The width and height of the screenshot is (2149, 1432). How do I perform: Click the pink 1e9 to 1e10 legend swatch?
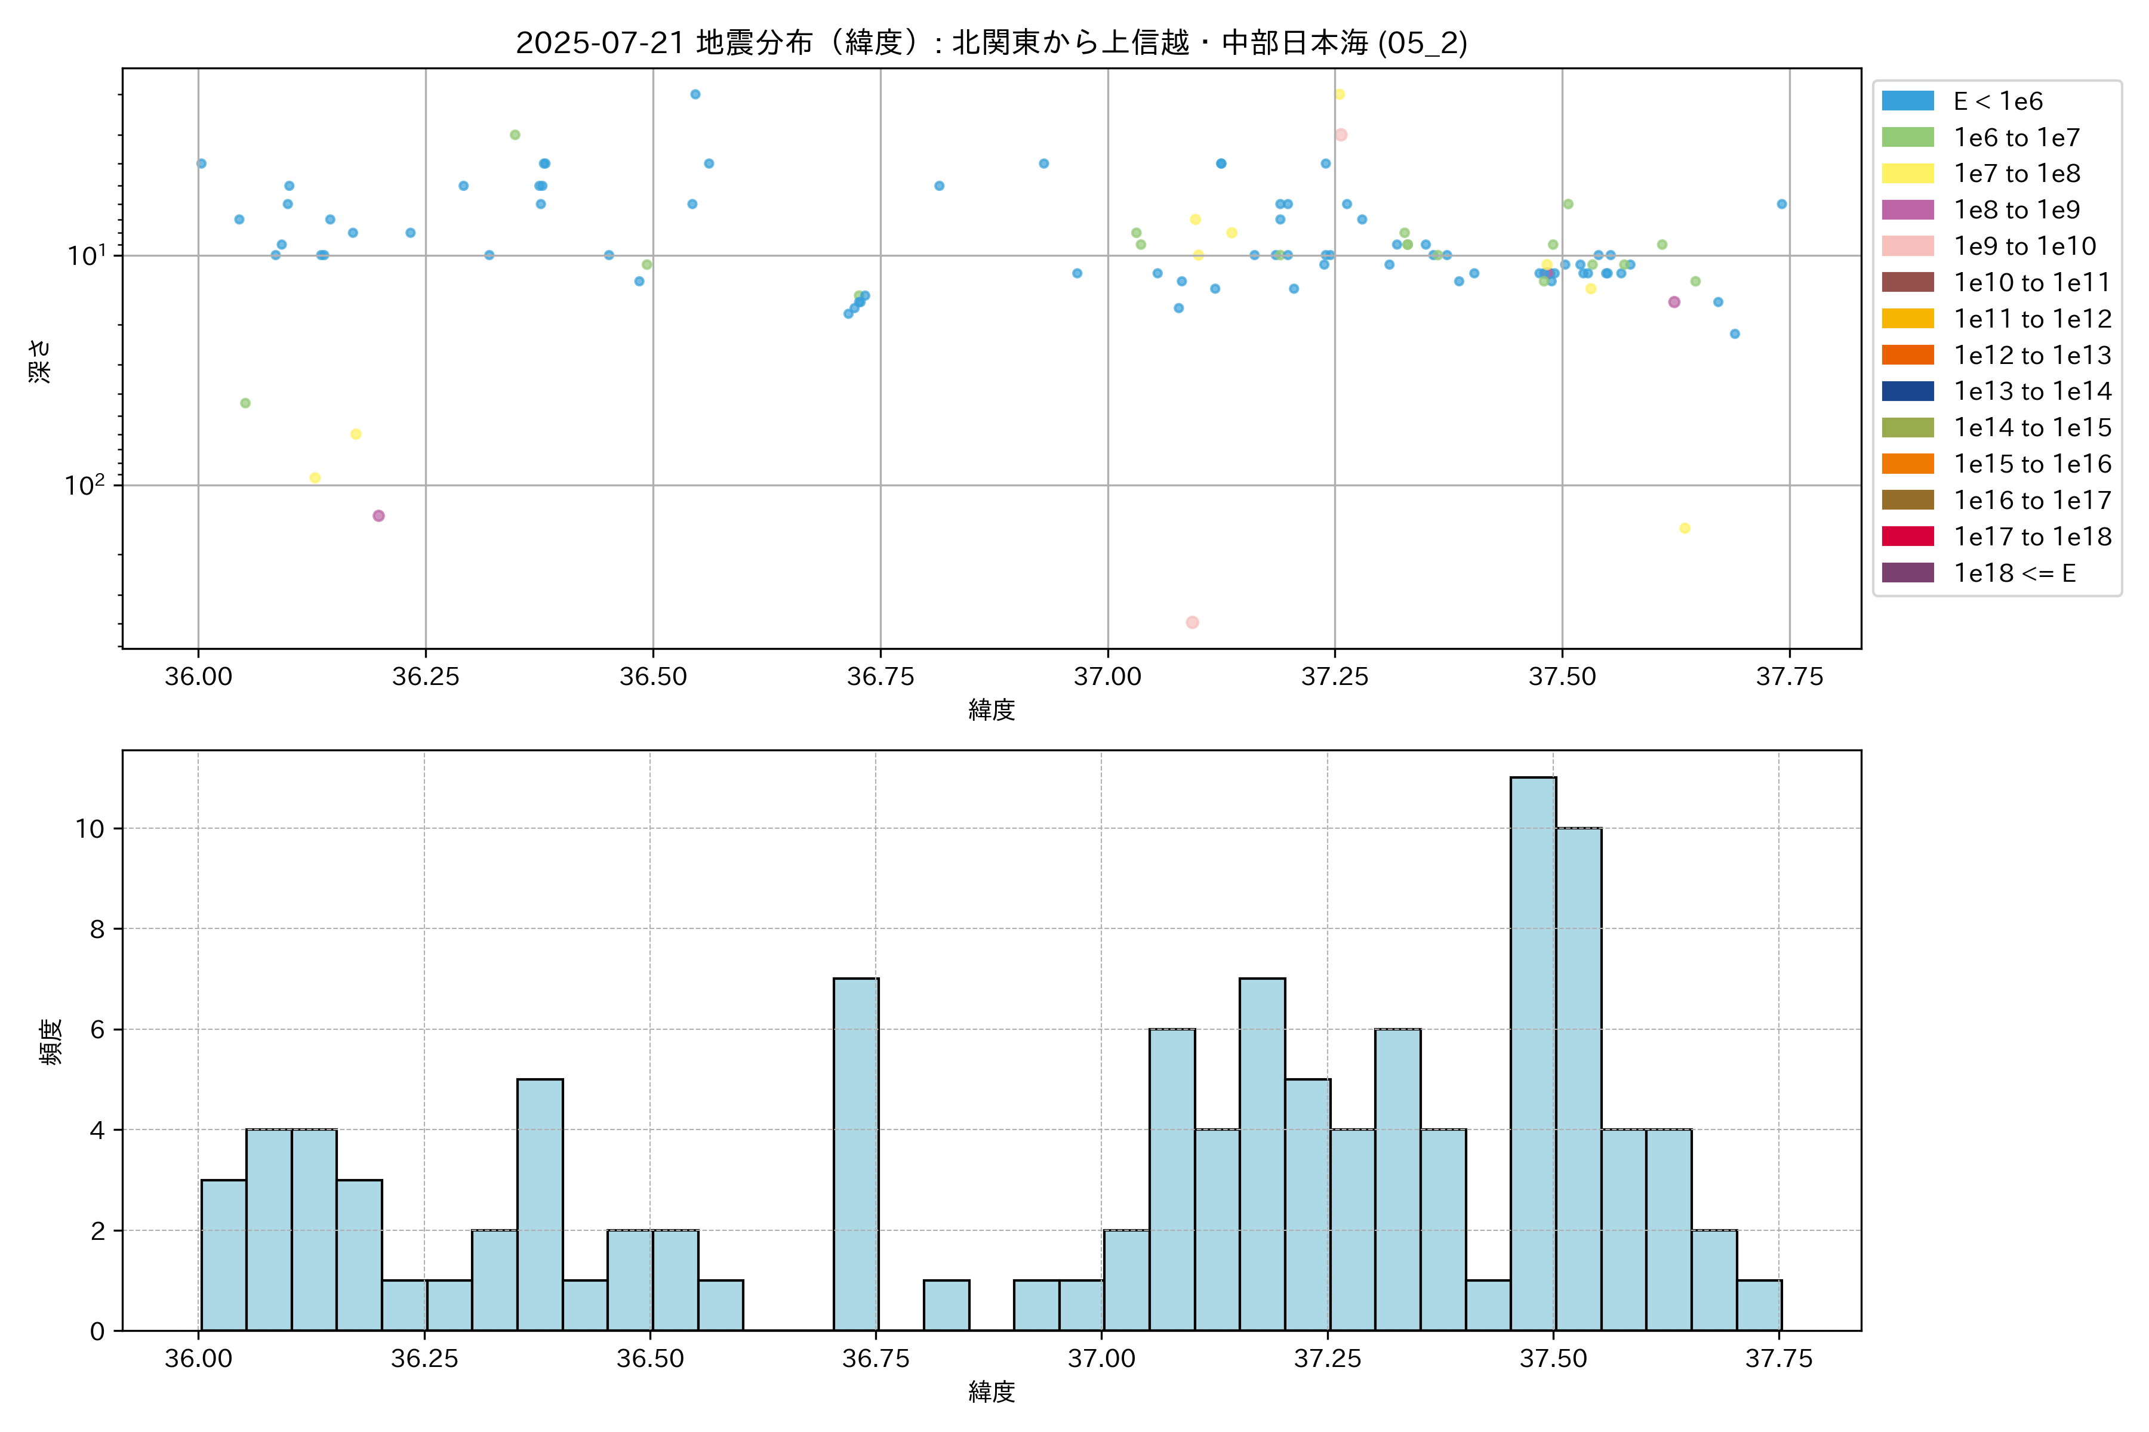tap(1908, 246)
